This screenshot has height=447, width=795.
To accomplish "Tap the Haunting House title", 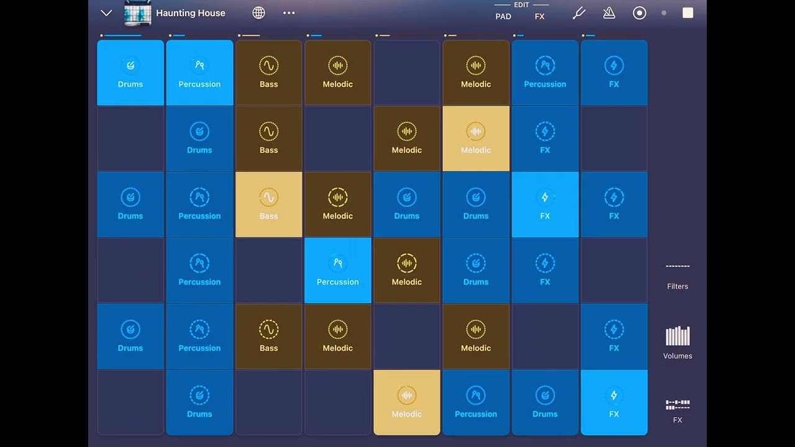I will [191, 13].
